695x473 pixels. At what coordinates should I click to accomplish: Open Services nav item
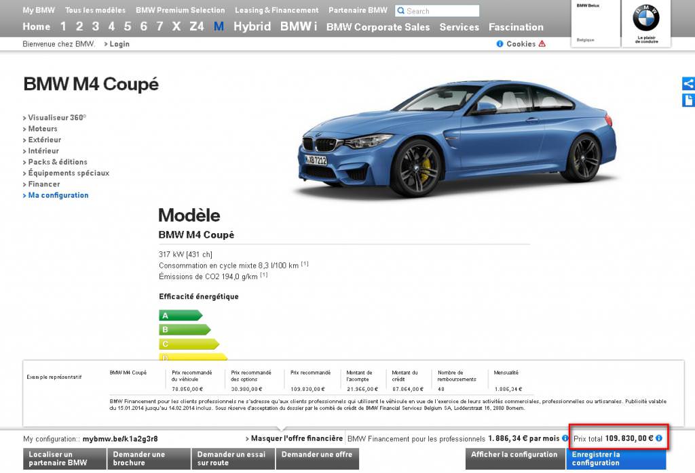pos(459,27)
